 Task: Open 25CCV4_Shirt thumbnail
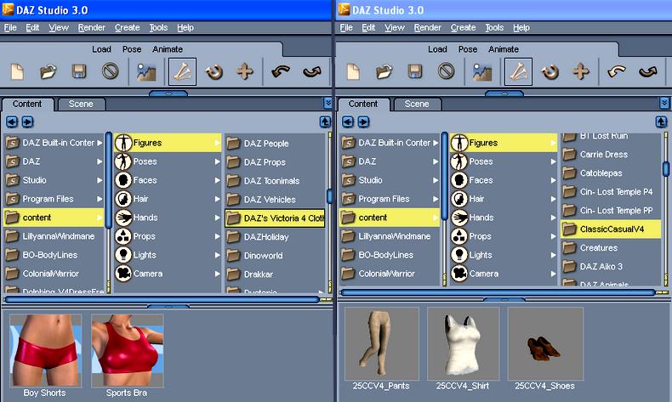[x=463, y=343]
